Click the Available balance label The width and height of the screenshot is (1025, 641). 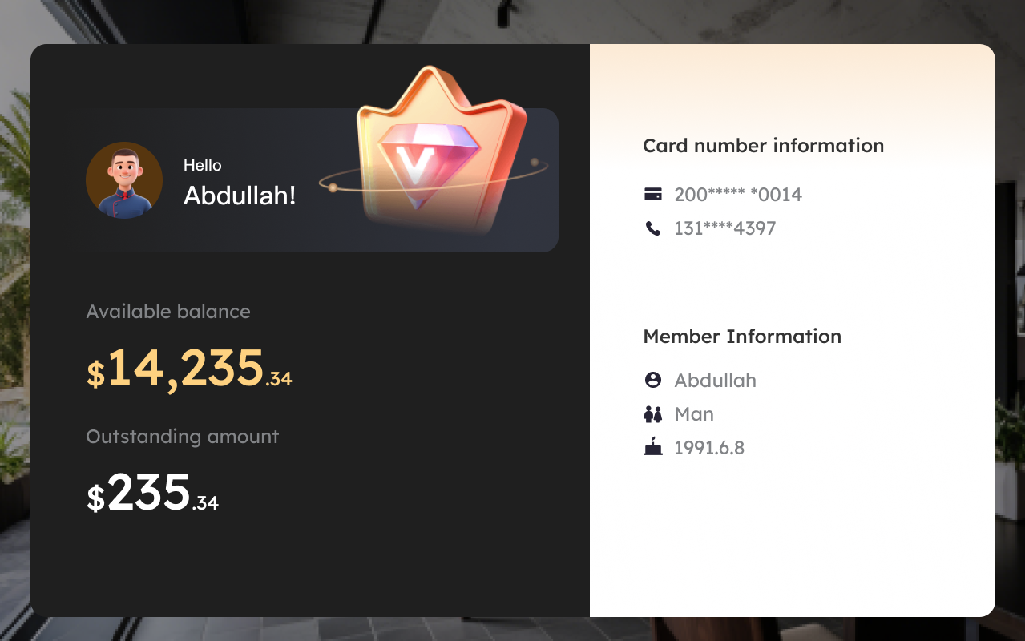tap(168, 311)
